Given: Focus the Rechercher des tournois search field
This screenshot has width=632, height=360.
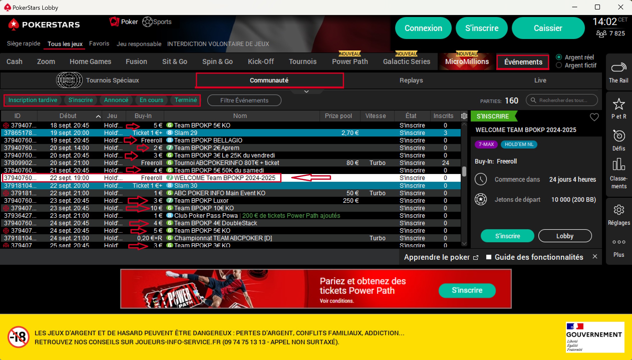Looking at the screenshot, I should pyautogui.click(x=562, y=100).
